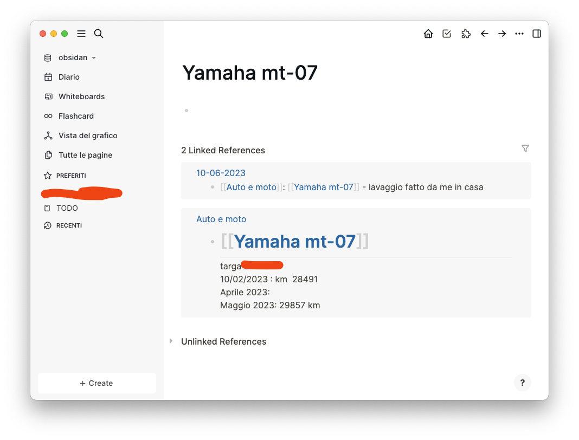Filter linked references with funnel icon

pos(525,148)
